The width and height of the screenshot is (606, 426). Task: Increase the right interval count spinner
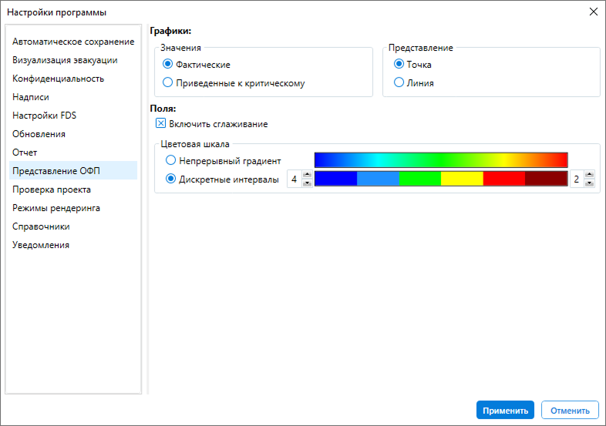click(589, 175)
